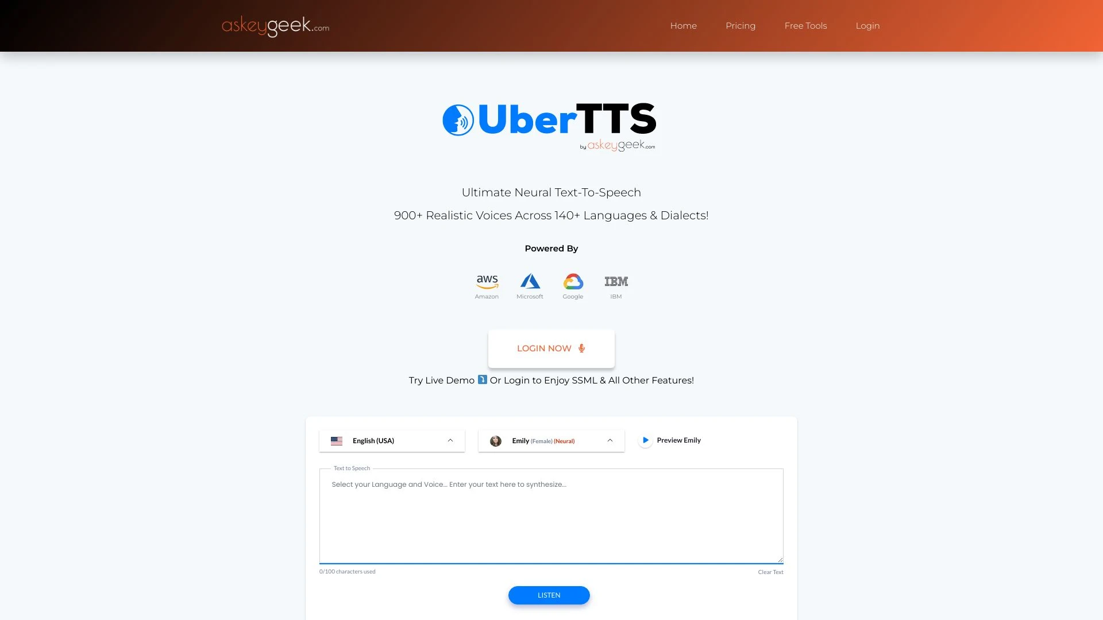Collapse the English (USA) language selector
The height and width of the screenshot is (620, 1103).
450,440
